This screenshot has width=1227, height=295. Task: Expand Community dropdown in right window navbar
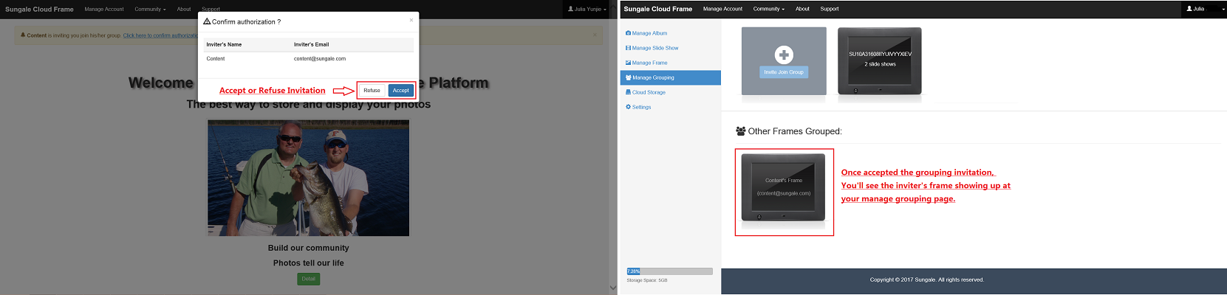(x=768, y=9)
